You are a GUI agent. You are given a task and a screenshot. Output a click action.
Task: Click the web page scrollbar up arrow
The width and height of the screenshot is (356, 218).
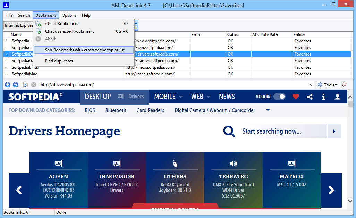coord(350,97)
